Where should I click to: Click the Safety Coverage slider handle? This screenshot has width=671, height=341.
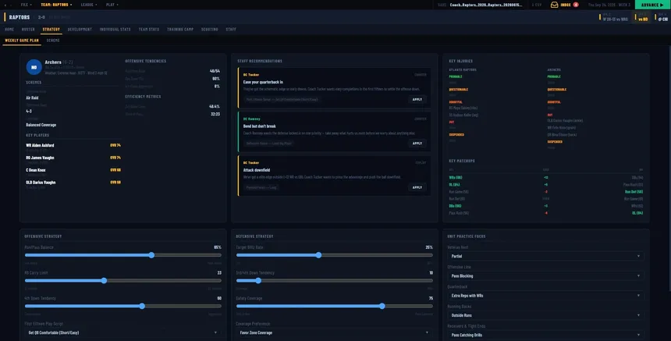pyautogui.click(x=382, y=306)
